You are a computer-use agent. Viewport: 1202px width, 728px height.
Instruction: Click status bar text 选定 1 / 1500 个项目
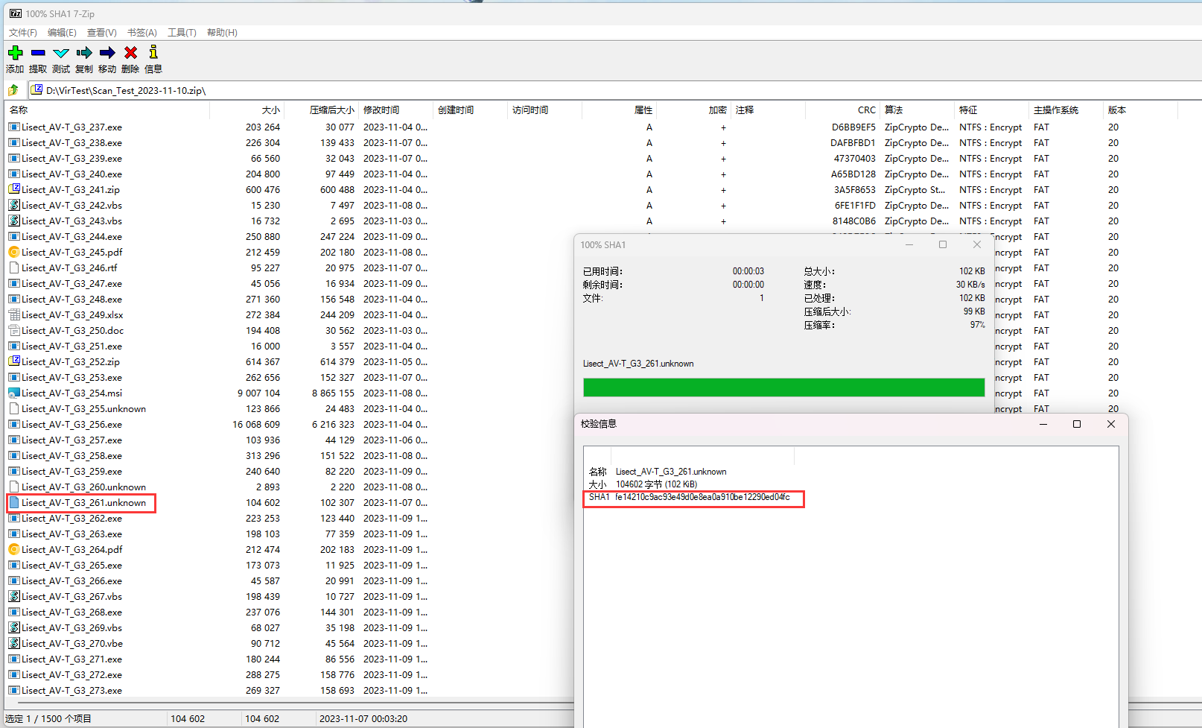click(x=48, y=719)
